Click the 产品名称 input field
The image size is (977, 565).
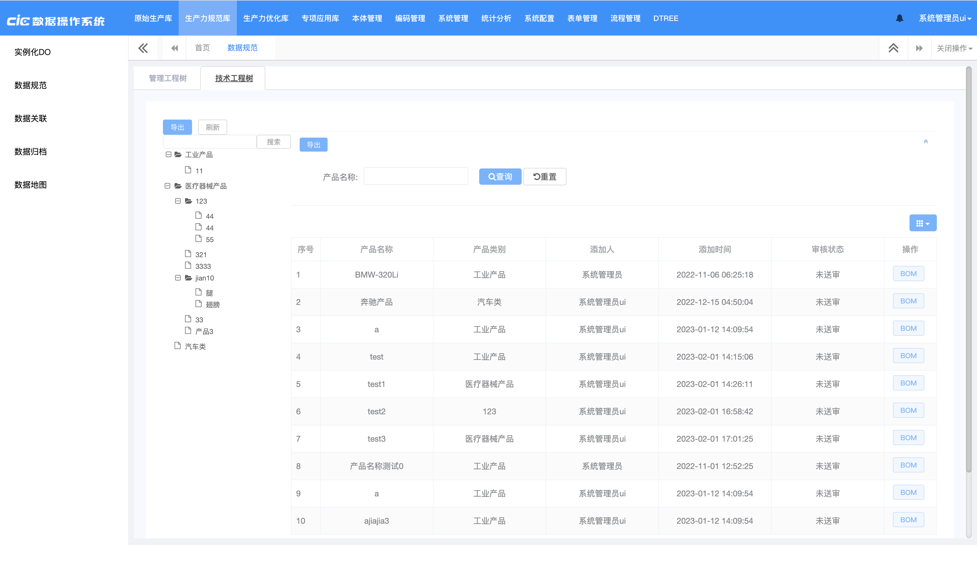pos(415,176)
